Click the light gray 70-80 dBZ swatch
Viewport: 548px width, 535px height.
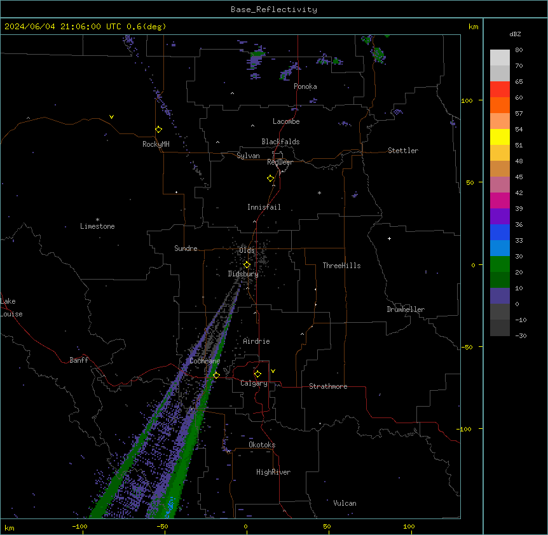tap(500, 58)
